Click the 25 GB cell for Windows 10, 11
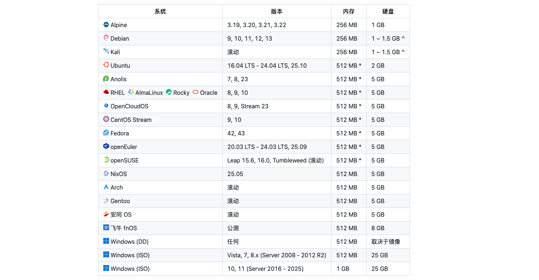This screenshot has height=280, width=539. click(x=379, y=268)
